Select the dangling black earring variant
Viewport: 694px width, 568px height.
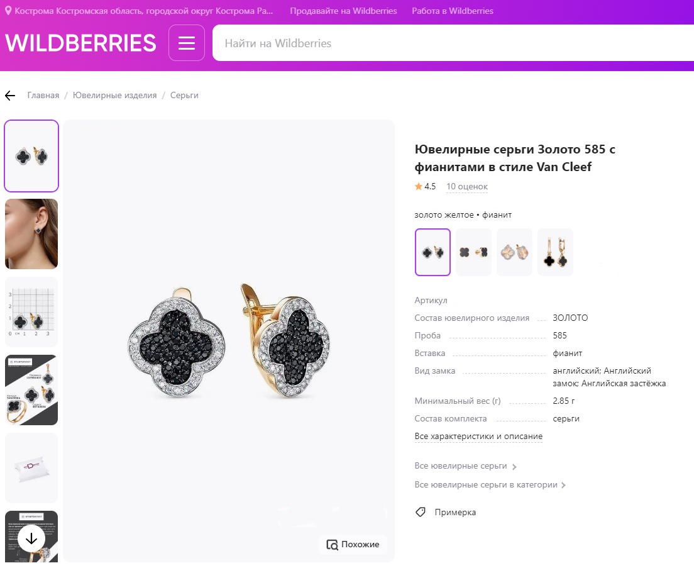click(555, 252)
